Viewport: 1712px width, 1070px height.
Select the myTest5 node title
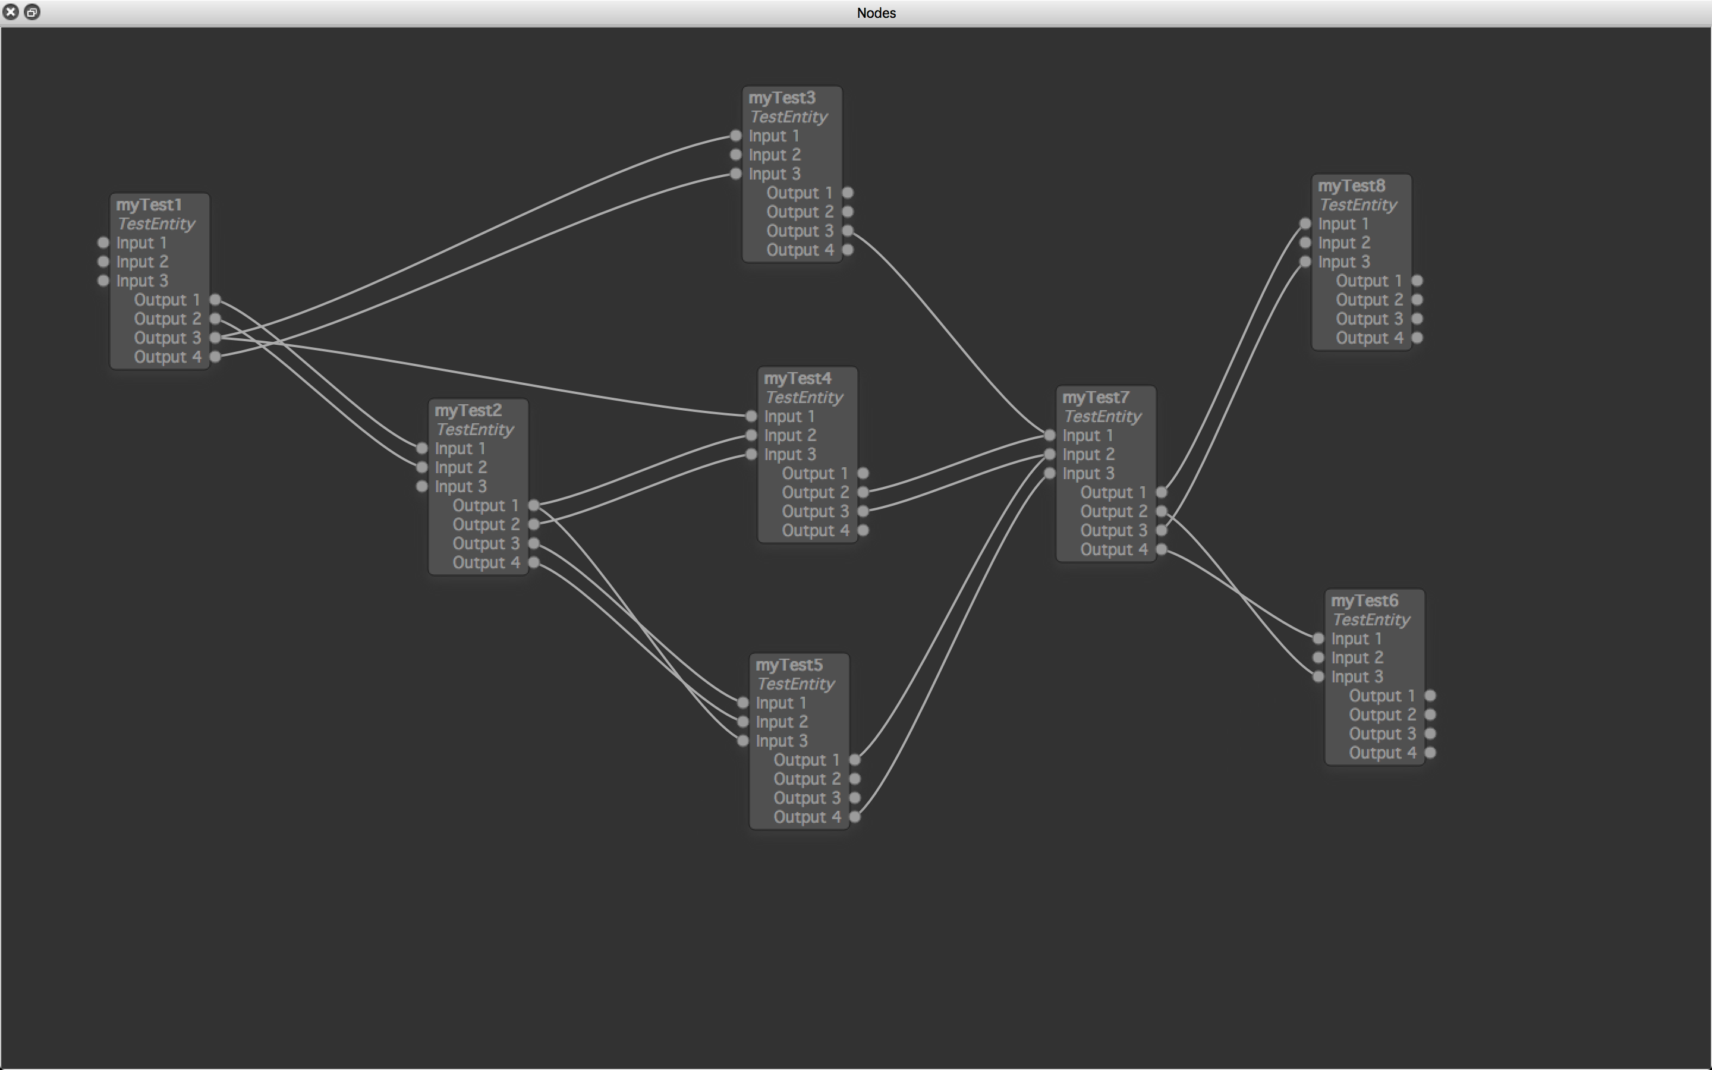click(x=789, y=665)
